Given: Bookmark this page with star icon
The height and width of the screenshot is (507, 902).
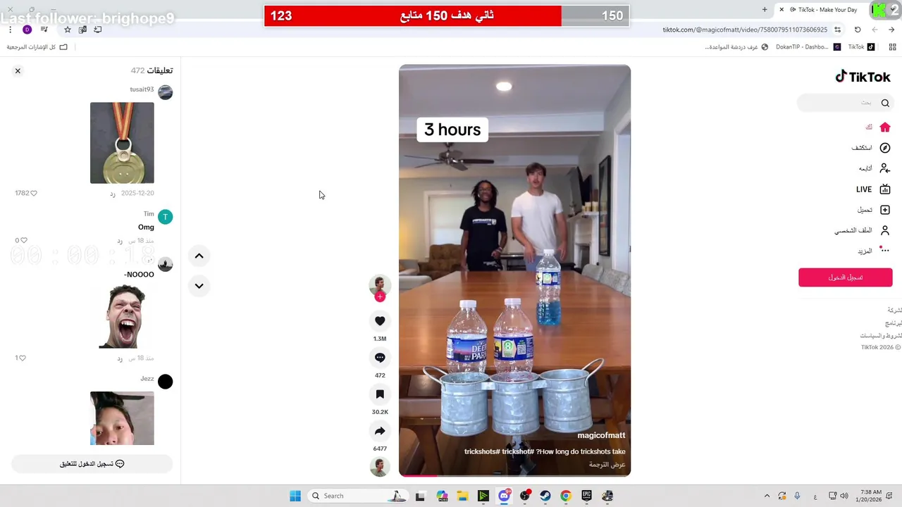Looking at the screenshot, I should [68, 30].
